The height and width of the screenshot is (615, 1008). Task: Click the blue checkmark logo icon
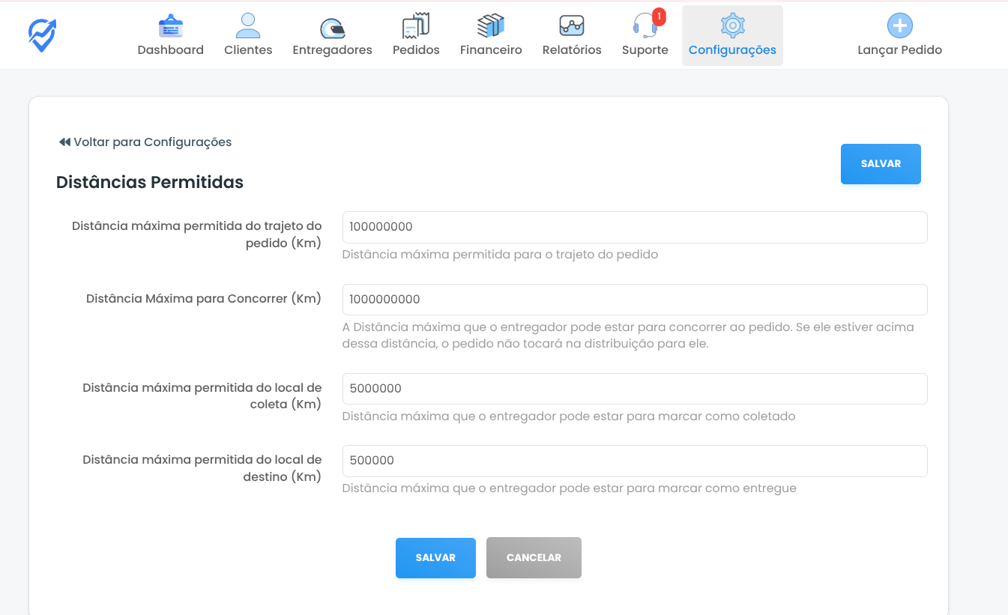[x=43, y=34]
